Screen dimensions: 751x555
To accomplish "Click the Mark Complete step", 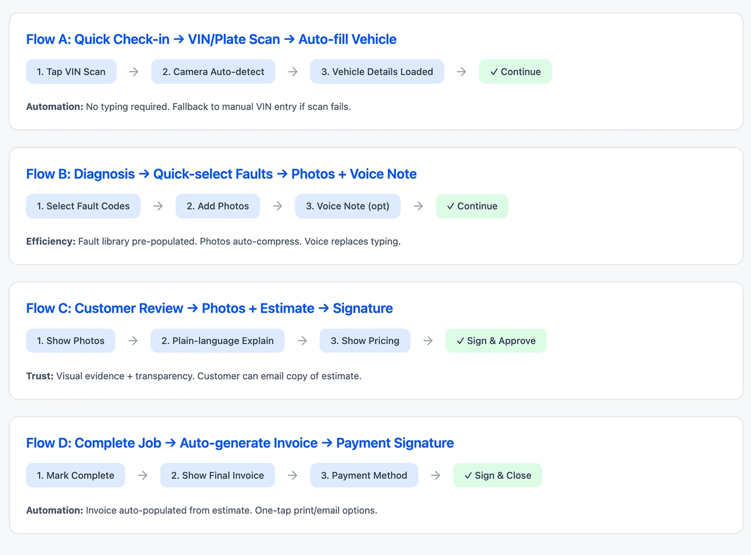I will [x=75, y=475].
